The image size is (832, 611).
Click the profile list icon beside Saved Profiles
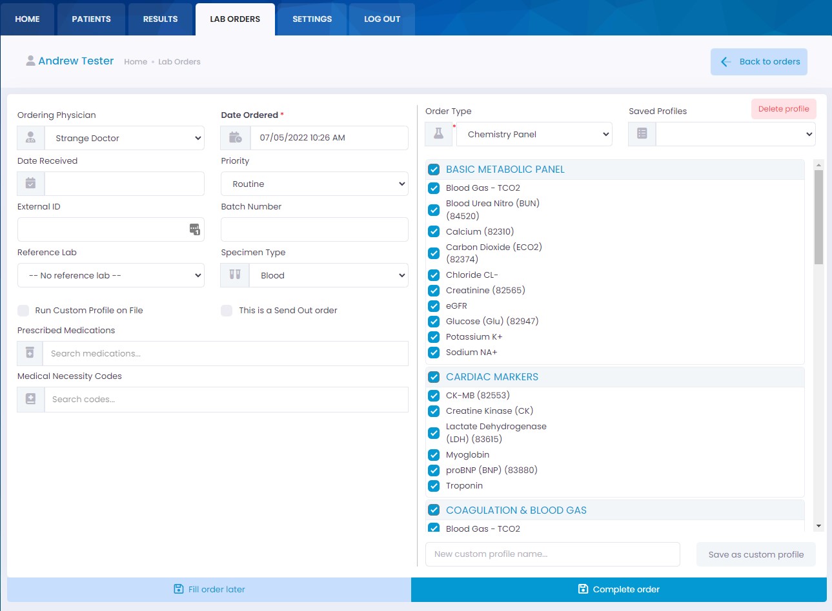click(641, 134)
